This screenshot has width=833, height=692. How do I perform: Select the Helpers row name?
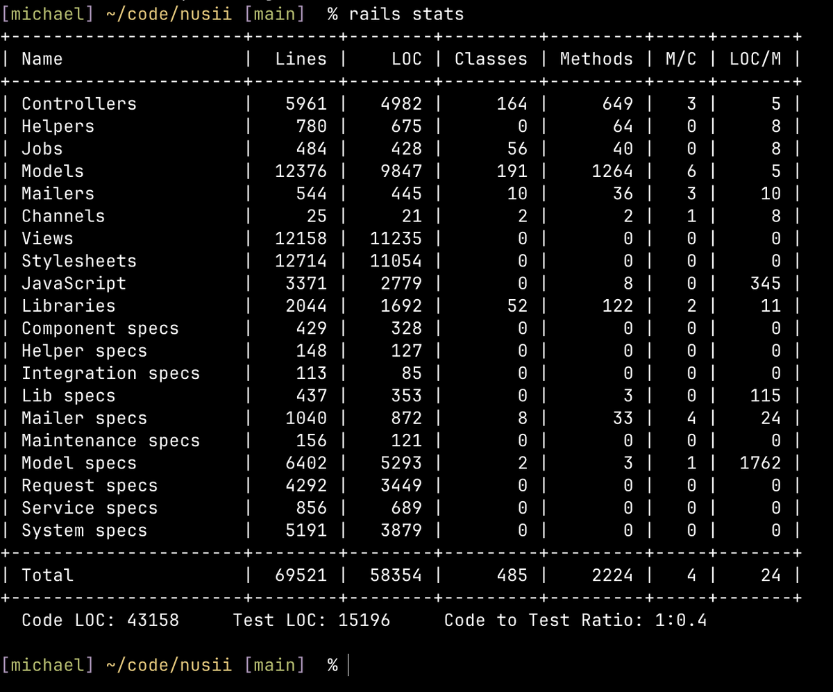pos(58,126)
